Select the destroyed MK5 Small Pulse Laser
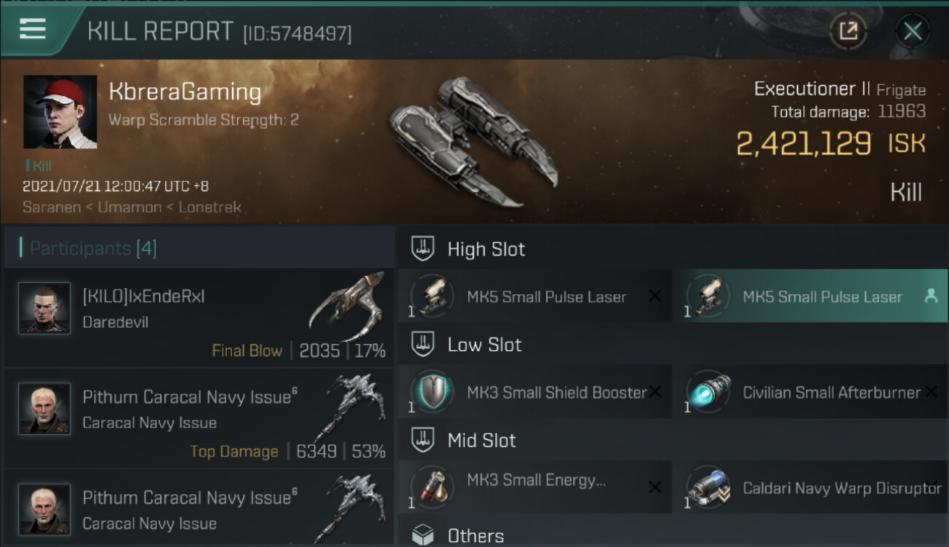949x547 pixels. coord(534,296)
